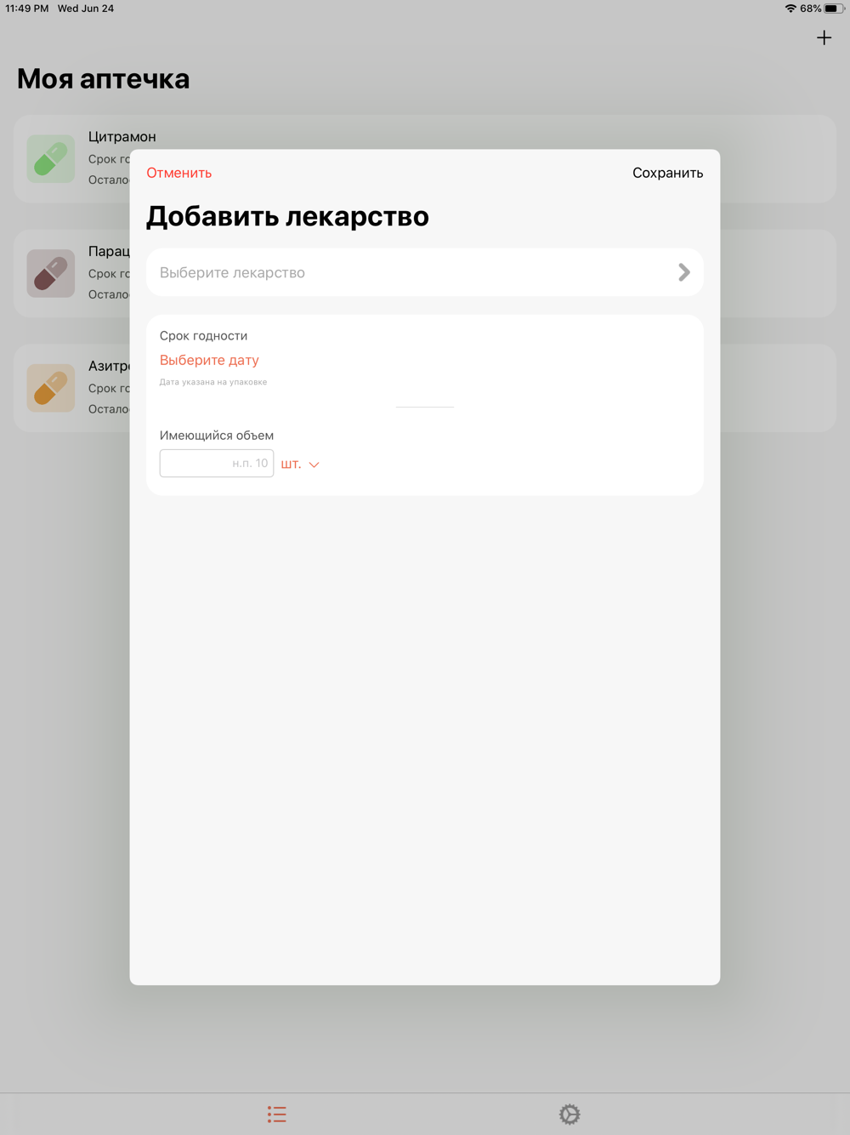This screenshot has width=850, height=1135.
Task: Tap the battery indicator icon
Action: click(834, 9)
